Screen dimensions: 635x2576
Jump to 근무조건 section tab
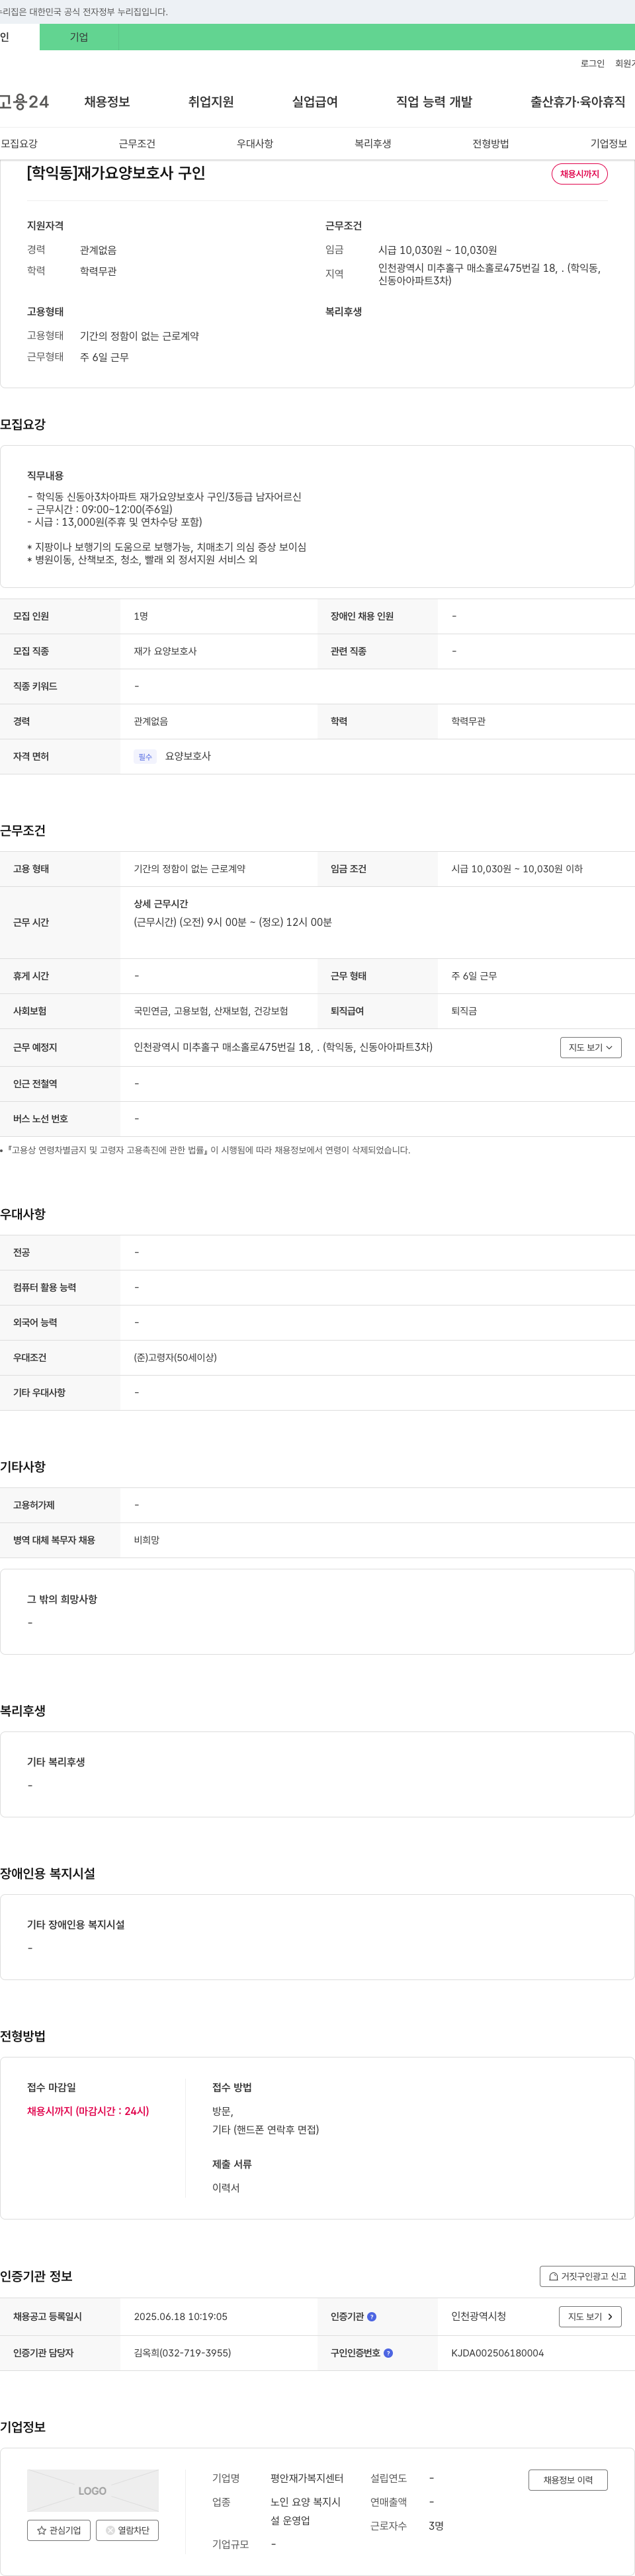pyautogui.click(x=137, y=144)
